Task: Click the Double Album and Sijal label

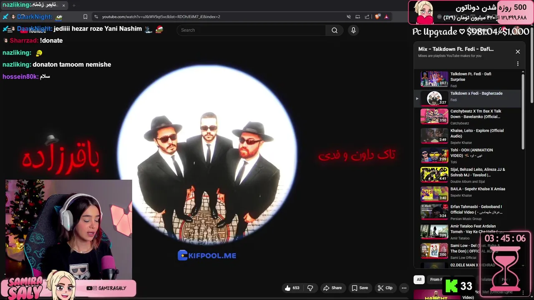Action: point(468,182)
